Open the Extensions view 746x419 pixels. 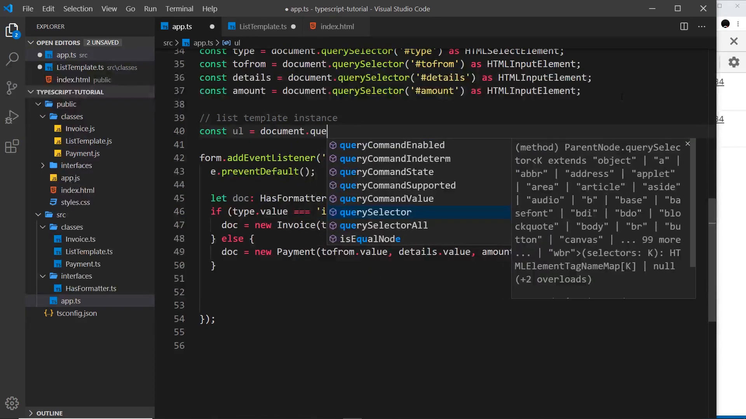[12, 146]
